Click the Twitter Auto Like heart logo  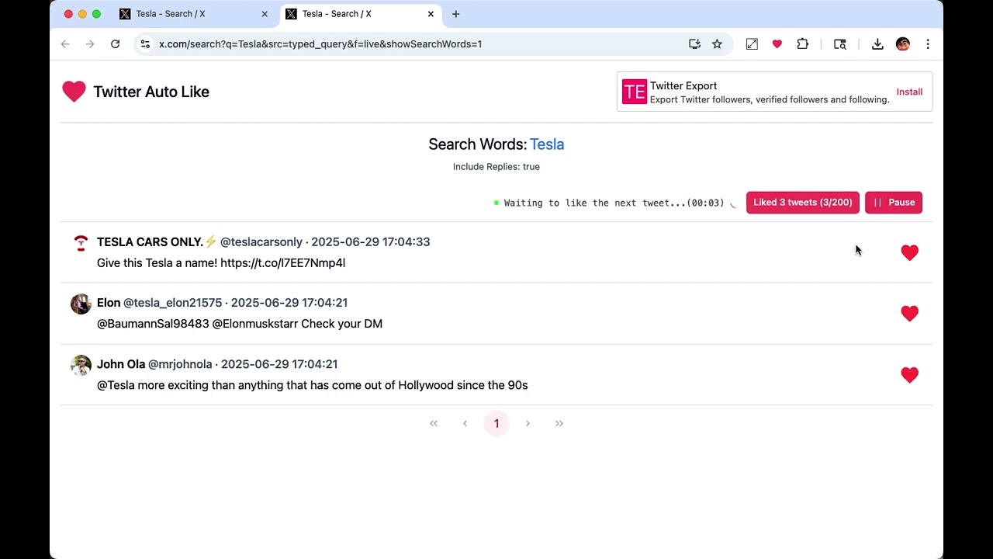point(74,92)
